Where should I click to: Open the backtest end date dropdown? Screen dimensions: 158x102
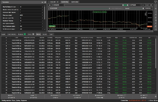(x=135, y=5)
